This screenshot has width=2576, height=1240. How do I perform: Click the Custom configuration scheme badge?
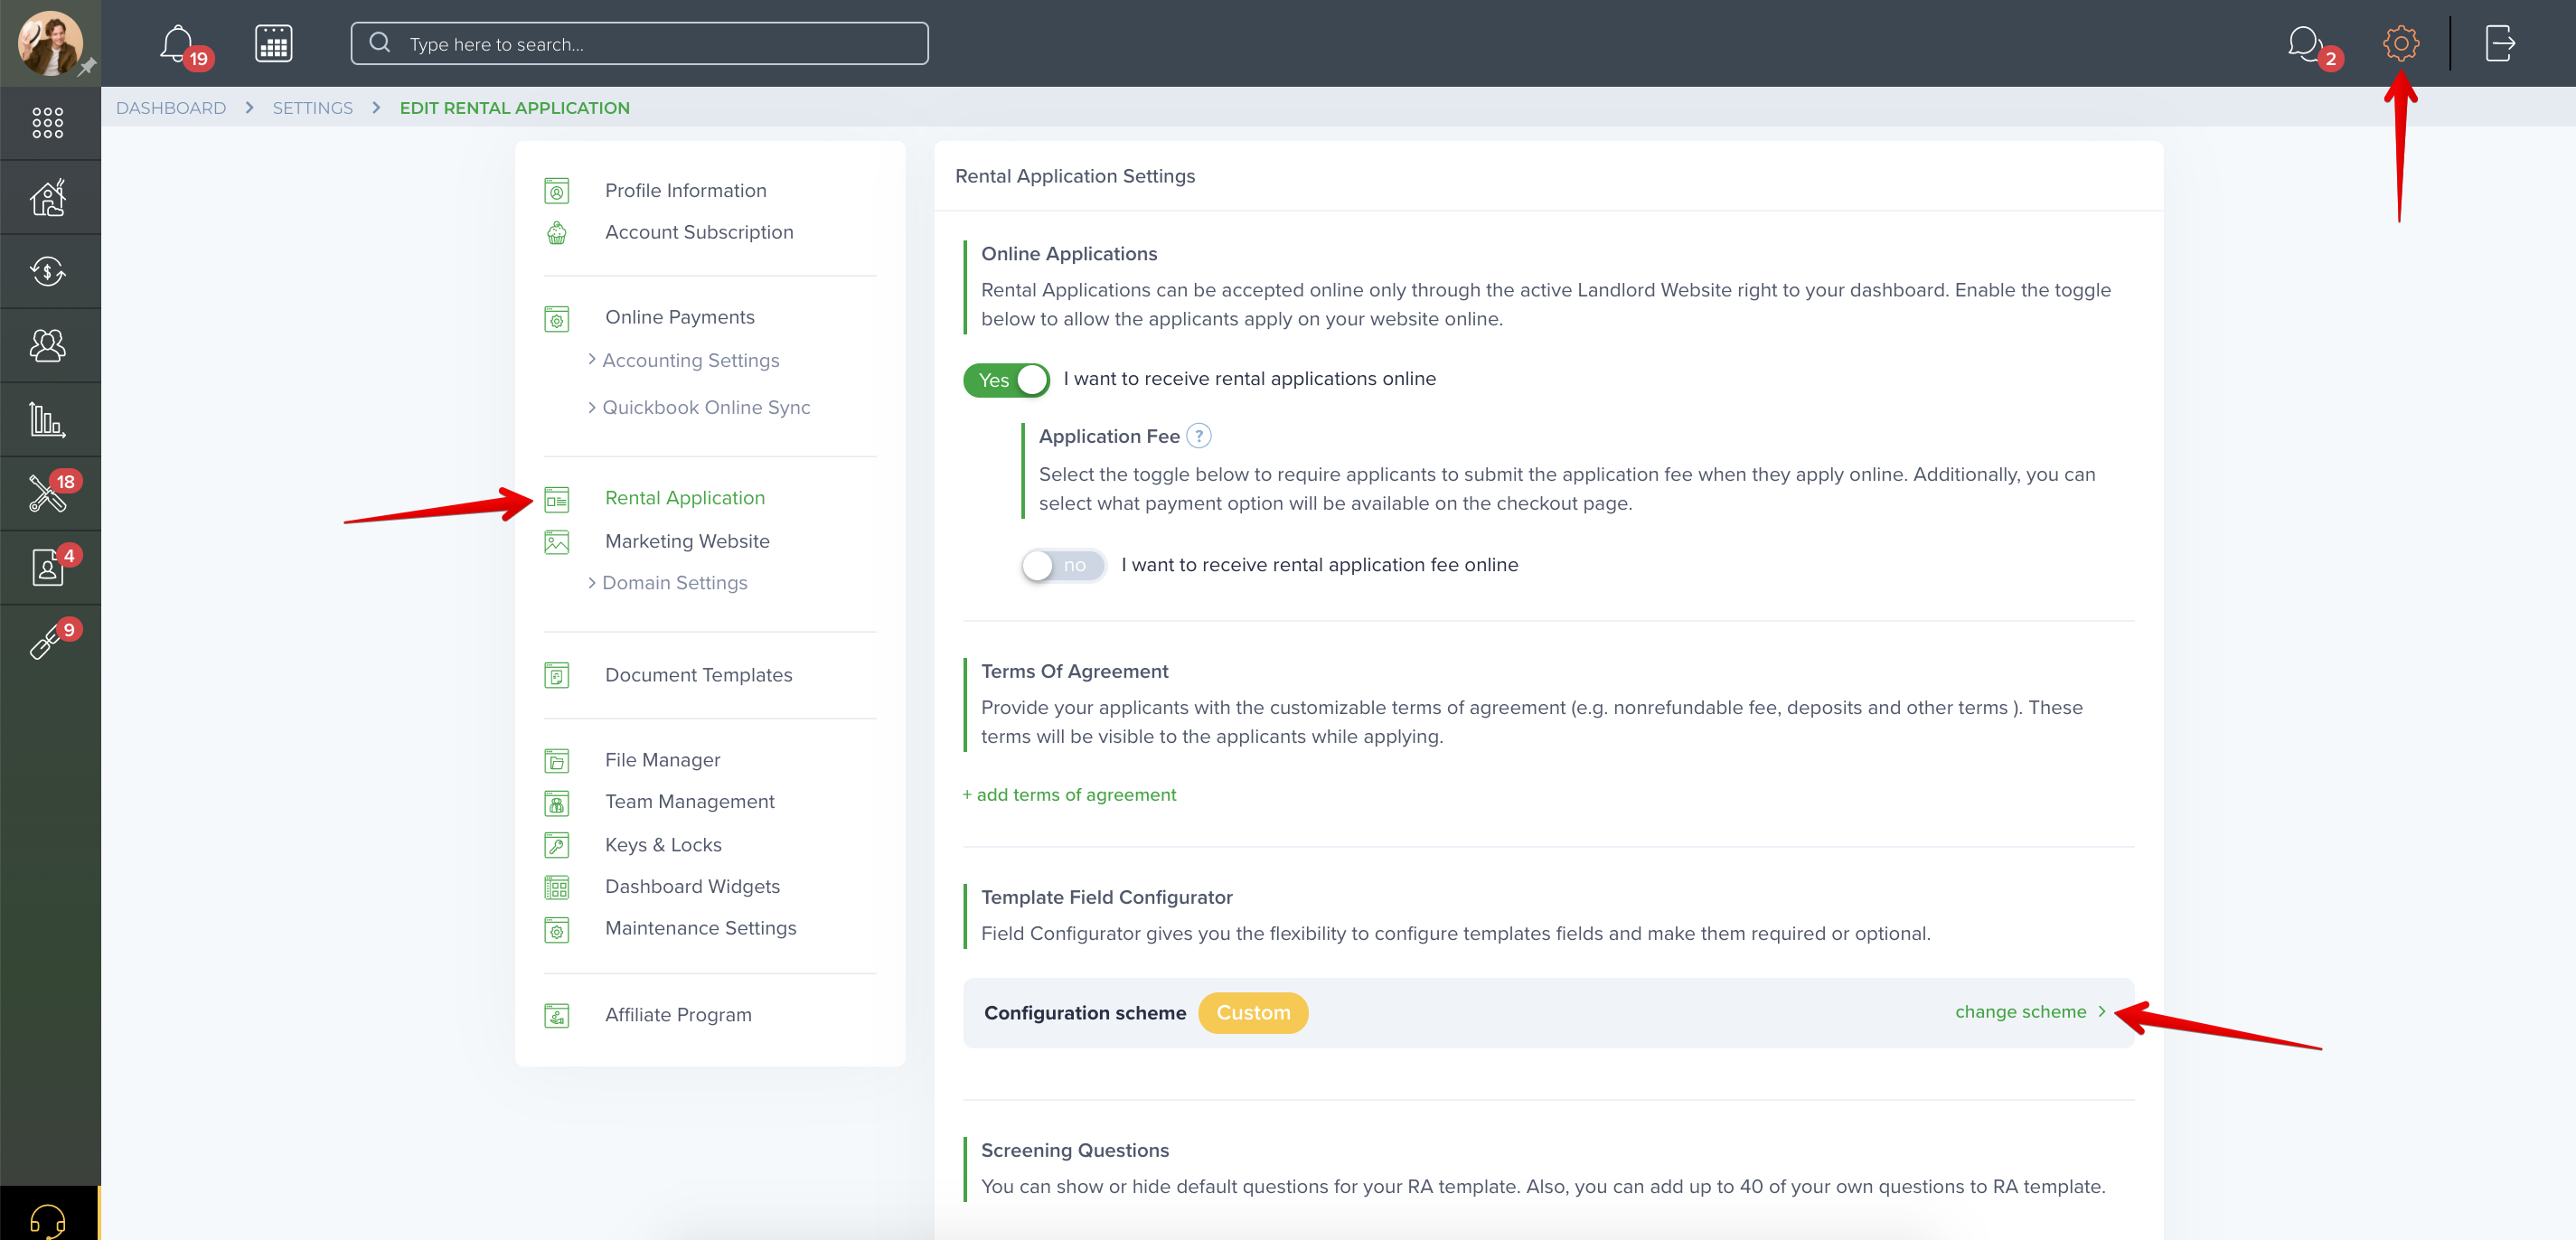(1253, 1013)
